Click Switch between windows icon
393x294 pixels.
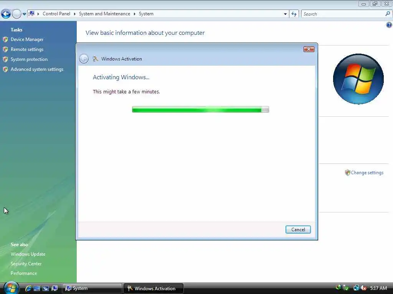pyautogui.click(x=46, y=289)
